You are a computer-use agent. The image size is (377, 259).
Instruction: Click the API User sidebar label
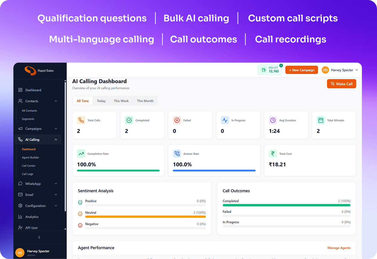point(31,227)
